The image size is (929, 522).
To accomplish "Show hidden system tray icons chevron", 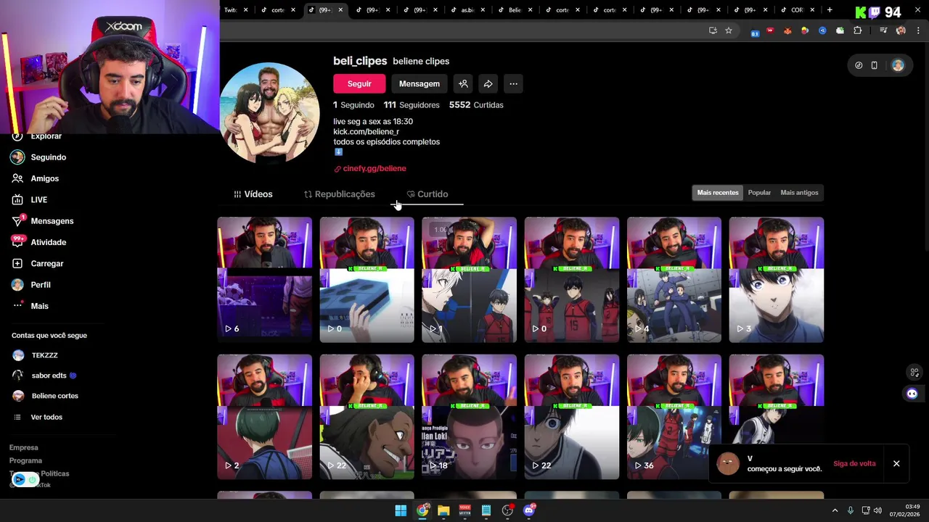I will click(x=835, y=510).
